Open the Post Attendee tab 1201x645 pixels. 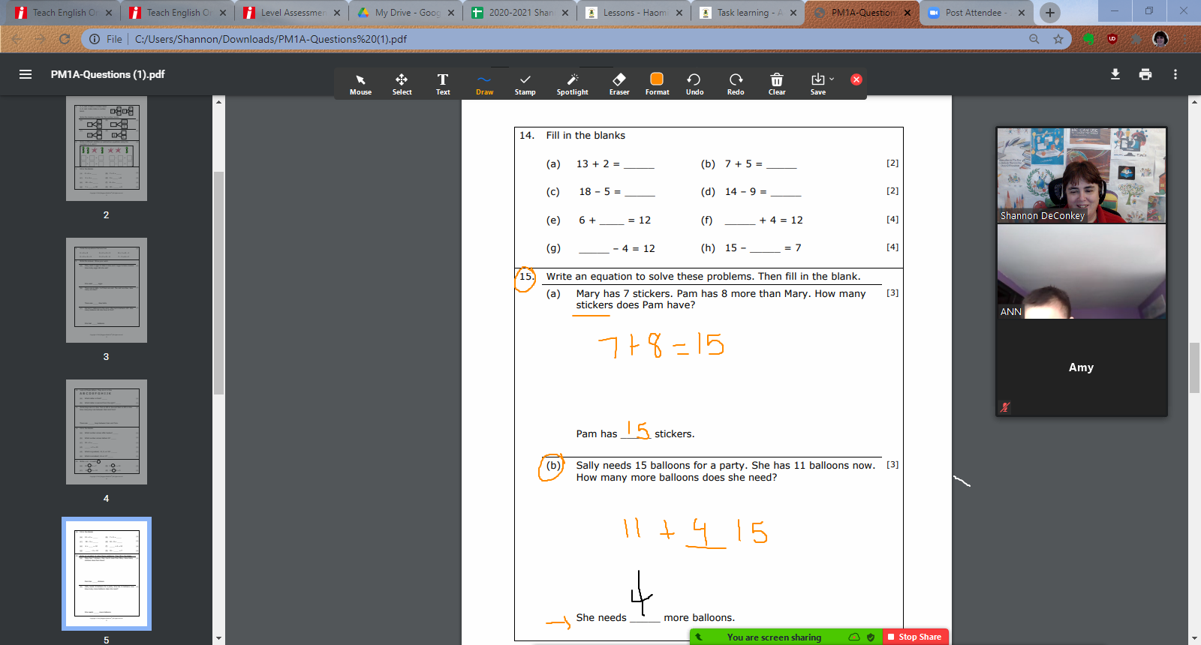[x=976, y=12]
